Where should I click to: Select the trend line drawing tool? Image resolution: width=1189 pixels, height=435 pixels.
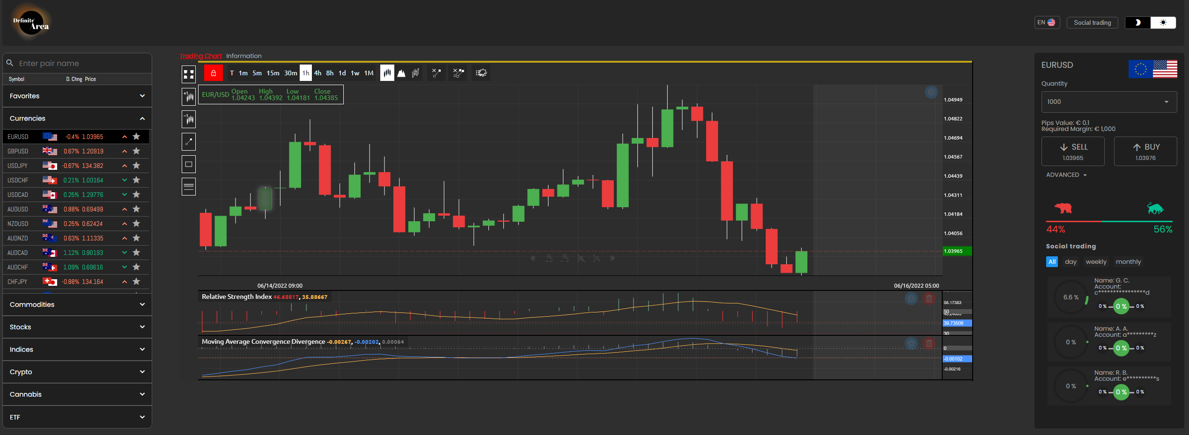(189, 142)
